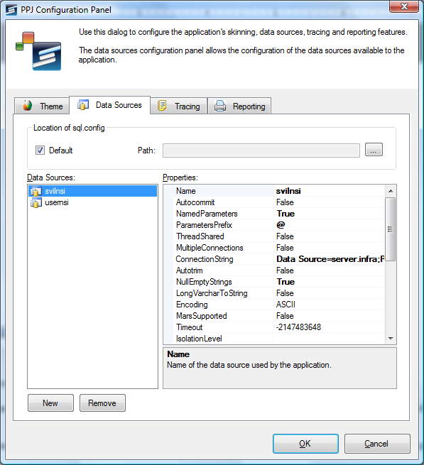Edit the MultipleConnections value False

[330, 248]
